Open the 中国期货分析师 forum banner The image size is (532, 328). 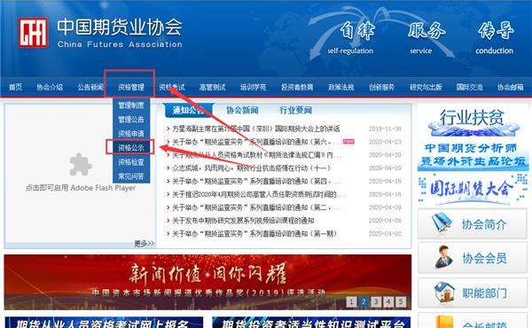tap(473, 156)
